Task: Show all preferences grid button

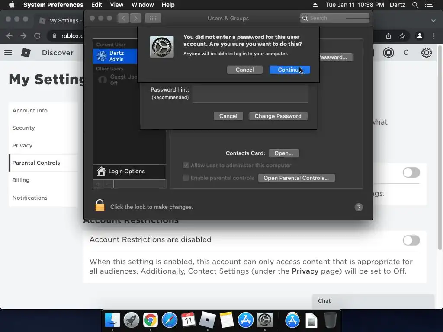Action: click(x=153, y=18)
